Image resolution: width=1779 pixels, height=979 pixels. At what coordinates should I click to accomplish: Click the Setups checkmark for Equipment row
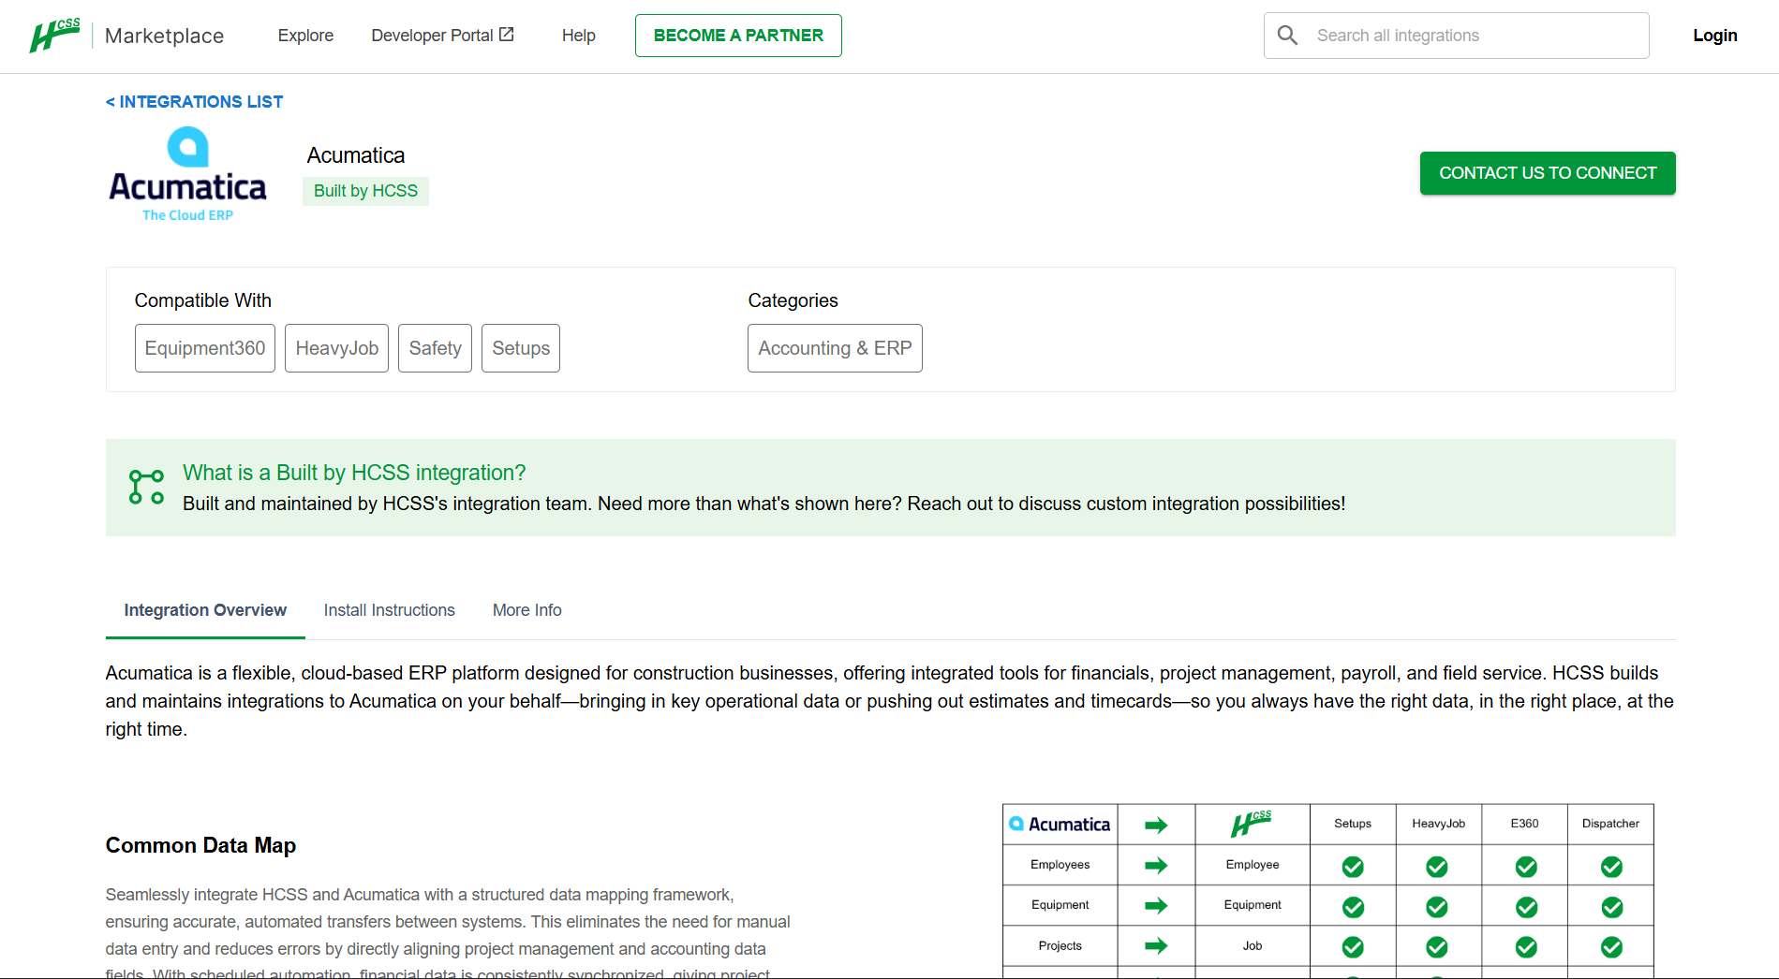1353,907
